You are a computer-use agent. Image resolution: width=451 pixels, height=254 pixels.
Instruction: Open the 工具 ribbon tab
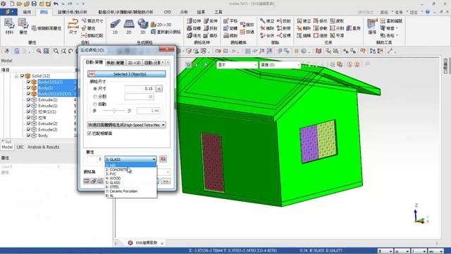[x=218, y=12]
